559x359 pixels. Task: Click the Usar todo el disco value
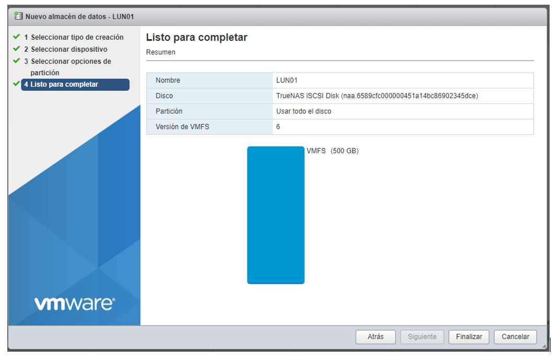(x=303, y=111)
